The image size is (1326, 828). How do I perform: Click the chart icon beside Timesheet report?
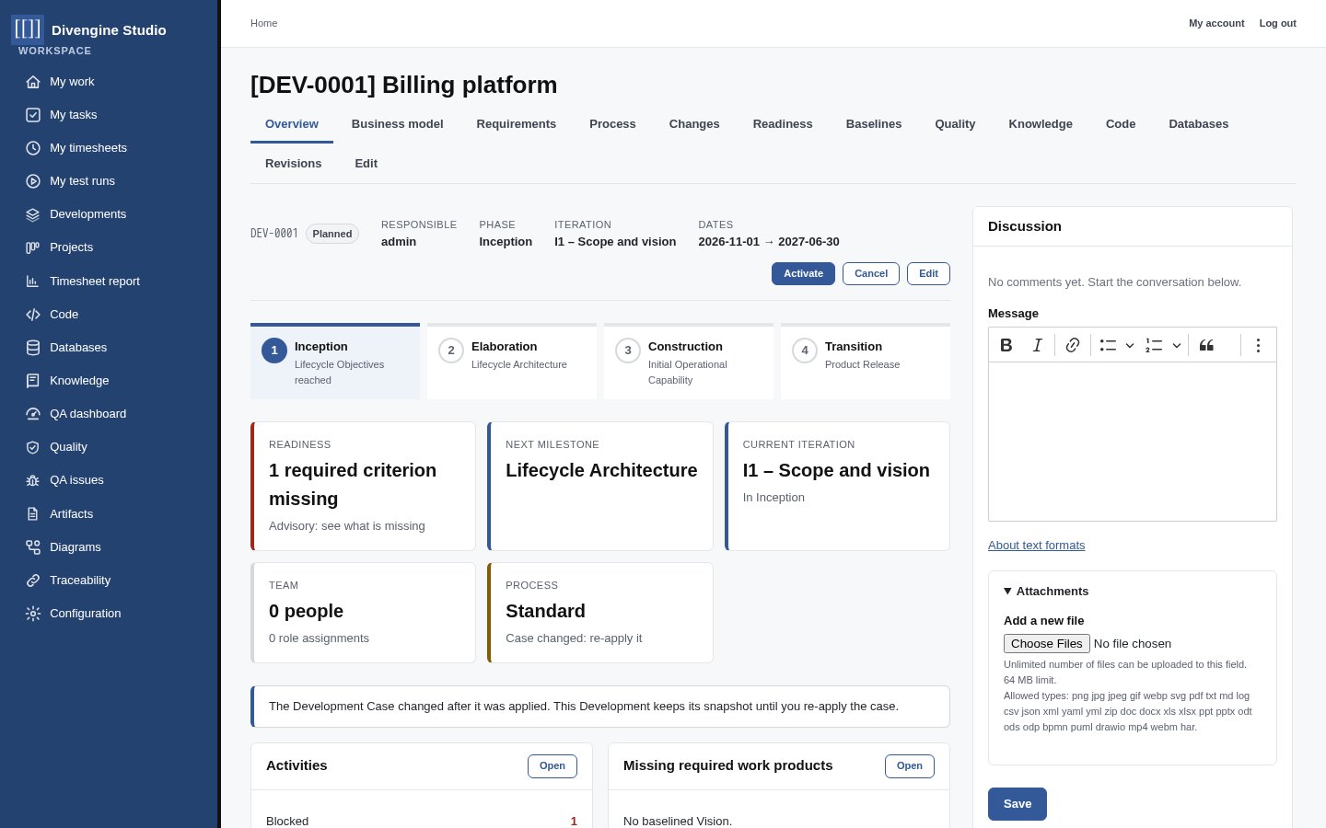pyautogui.click(x=33, y=282)
